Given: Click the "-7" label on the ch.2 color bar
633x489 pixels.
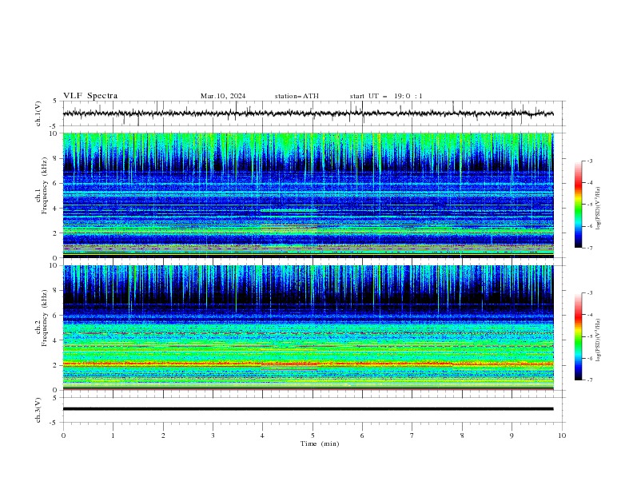Looking at the screenshot, I should [590, 380].
